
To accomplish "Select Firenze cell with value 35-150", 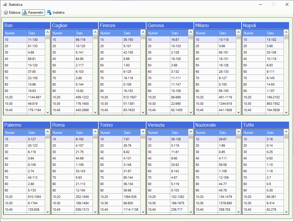I will tap(132, 40).
